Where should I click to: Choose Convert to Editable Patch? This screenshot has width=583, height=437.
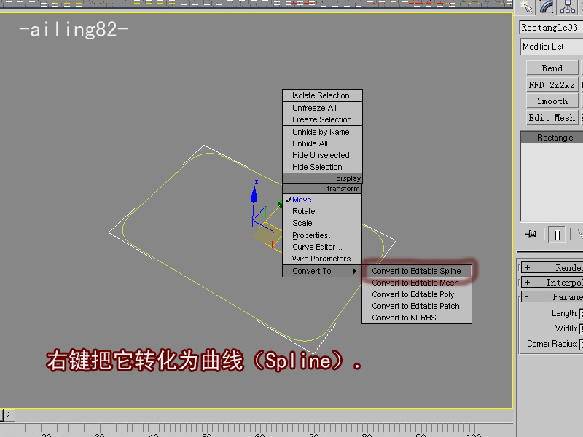pyautogui.click(x=417, y=306)
